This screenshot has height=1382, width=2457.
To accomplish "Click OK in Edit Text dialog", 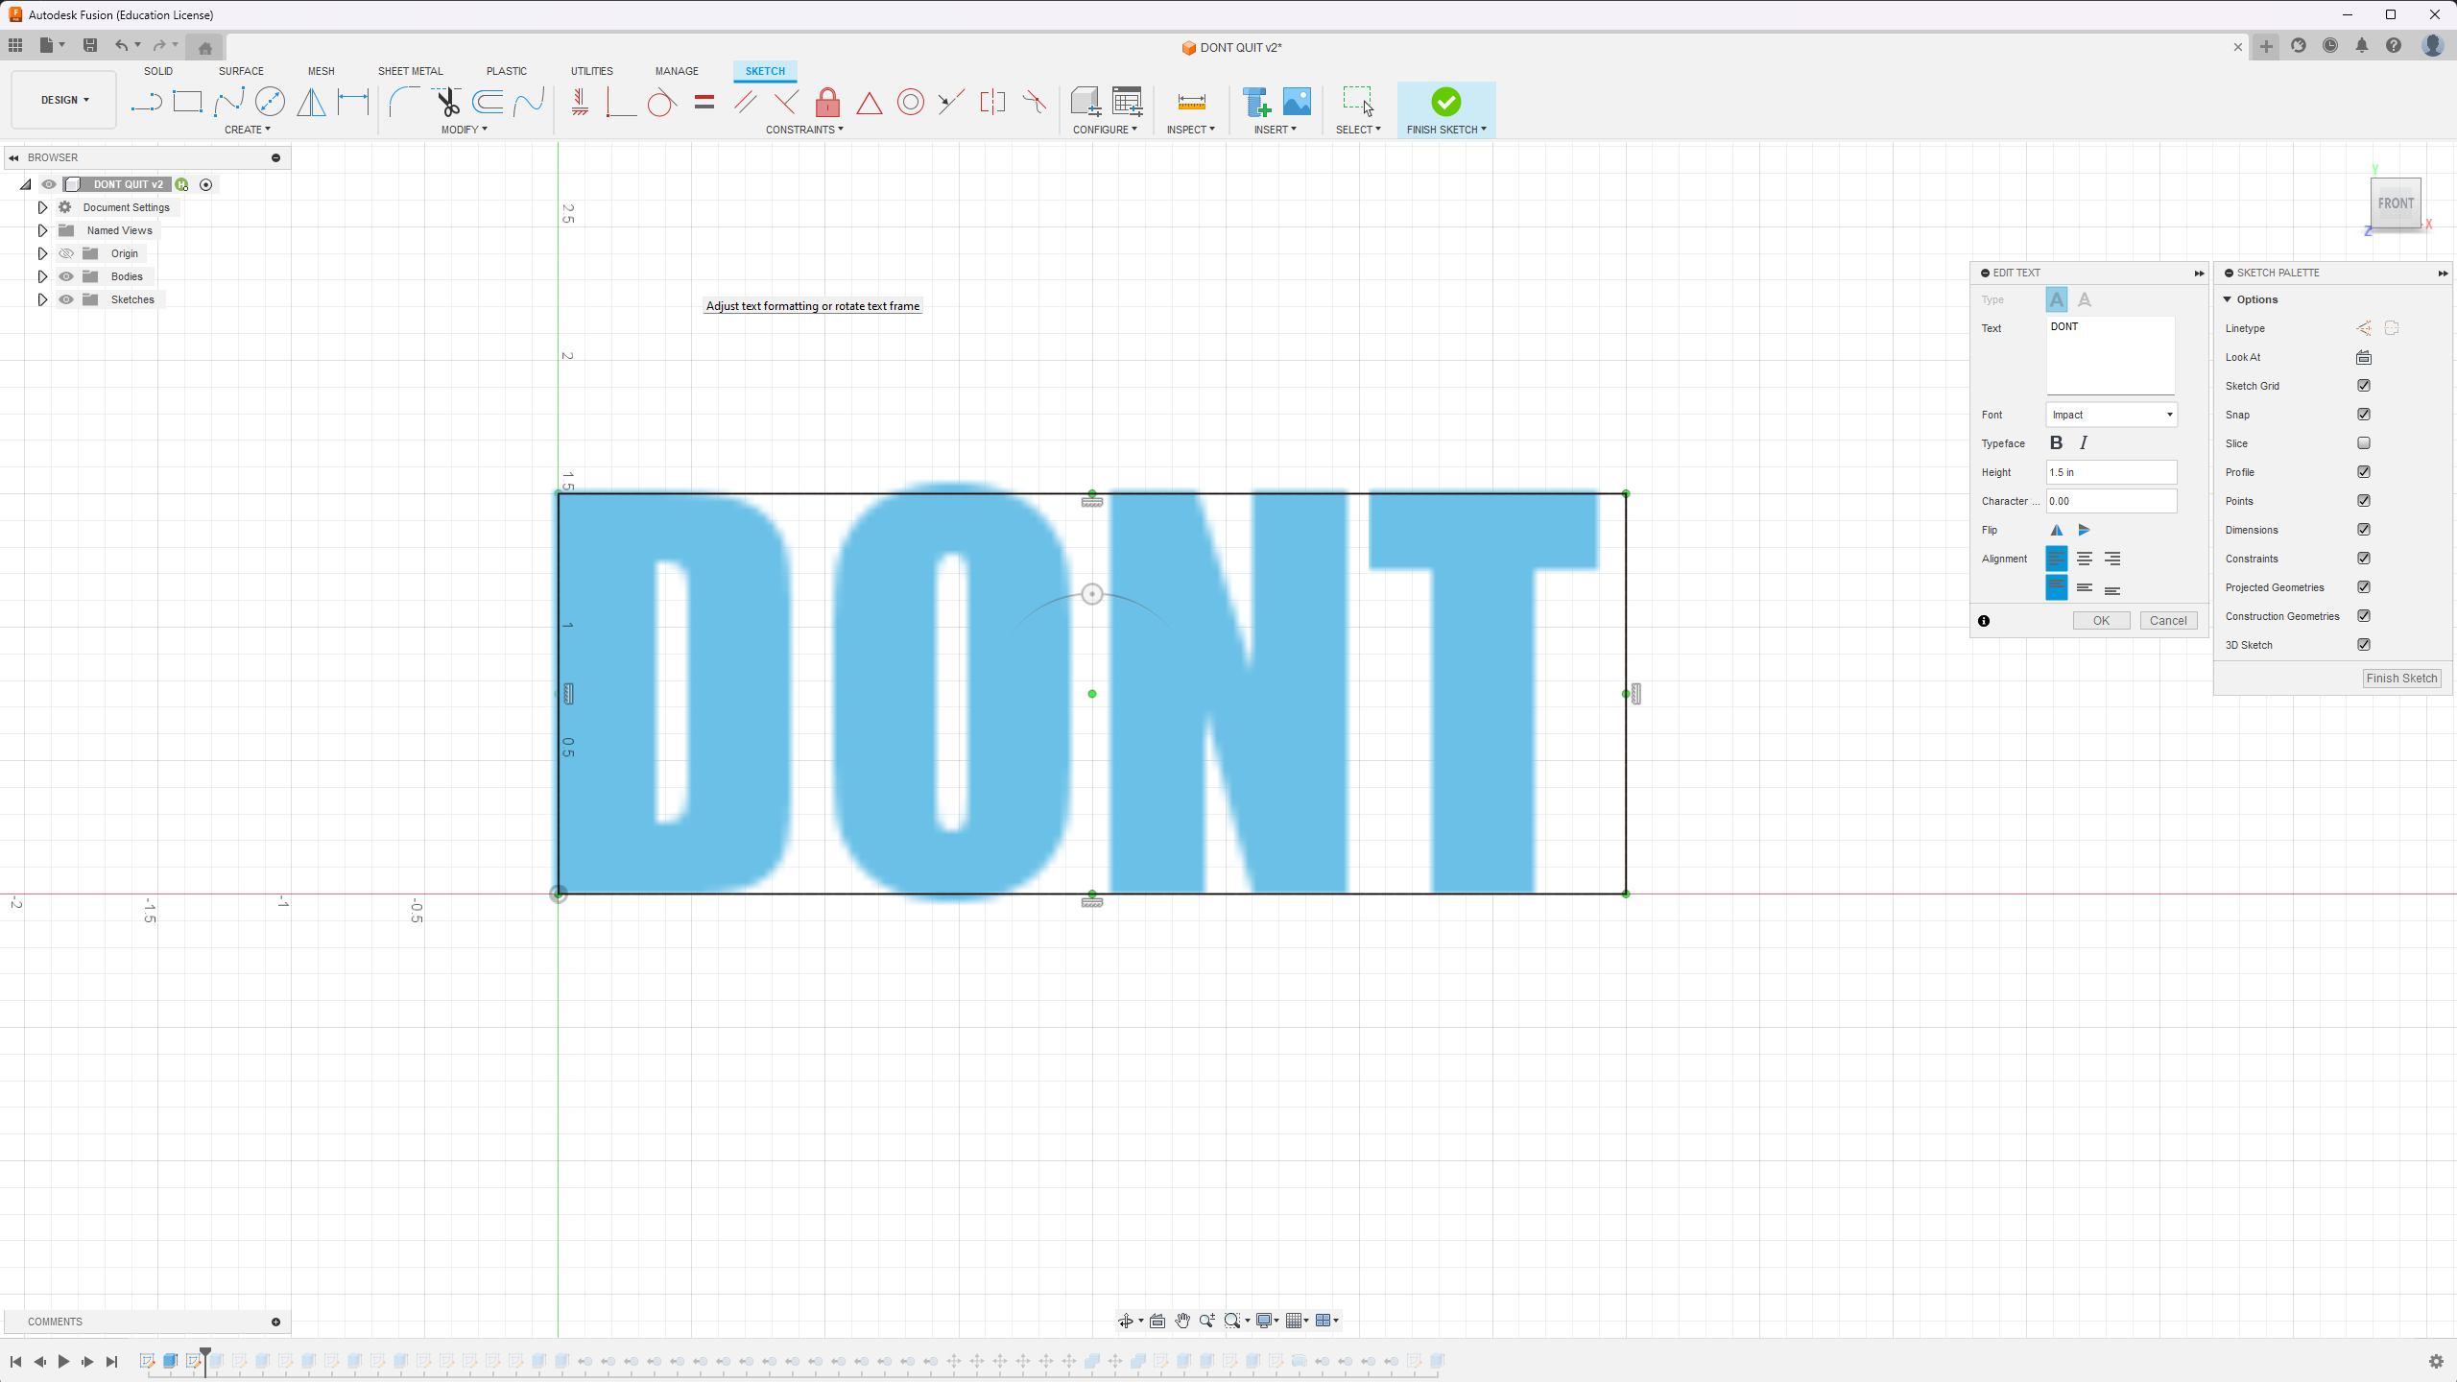I will (2101, 621).
